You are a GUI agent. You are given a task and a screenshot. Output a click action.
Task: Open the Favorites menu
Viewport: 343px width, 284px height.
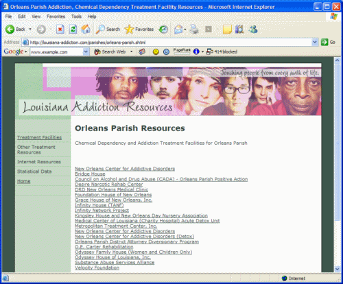(x=56, y=16)
